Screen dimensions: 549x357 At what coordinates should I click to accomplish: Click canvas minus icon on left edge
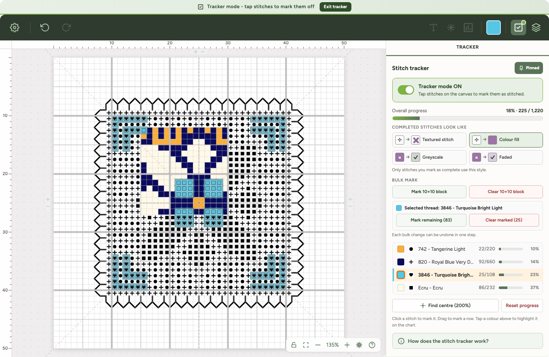point(48,206)
